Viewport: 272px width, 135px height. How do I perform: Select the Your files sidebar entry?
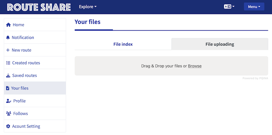(35, 88)
